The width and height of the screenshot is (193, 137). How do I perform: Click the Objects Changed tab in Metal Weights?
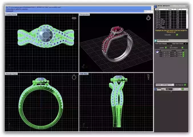point(178,6)
